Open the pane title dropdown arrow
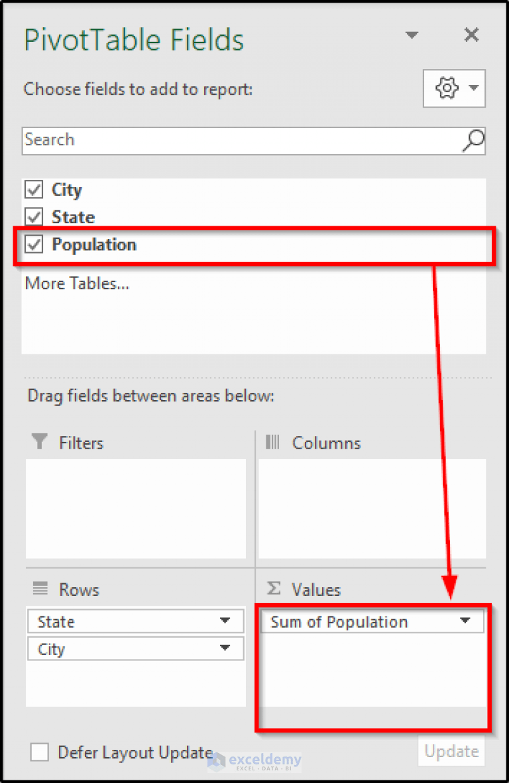 [412, 35]
